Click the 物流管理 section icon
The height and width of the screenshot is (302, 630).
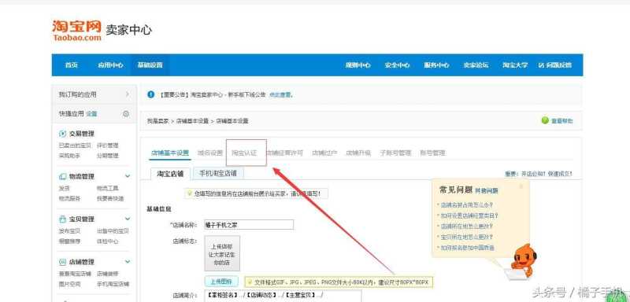(62, 176)
